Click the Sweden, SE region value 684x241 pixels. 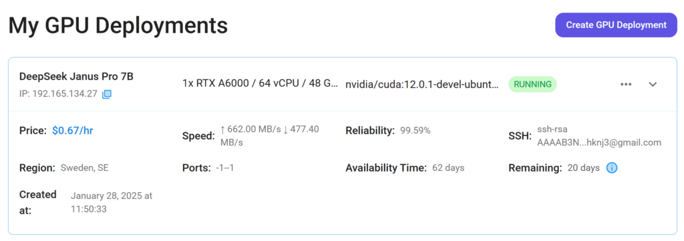click(x=84, y=168)
